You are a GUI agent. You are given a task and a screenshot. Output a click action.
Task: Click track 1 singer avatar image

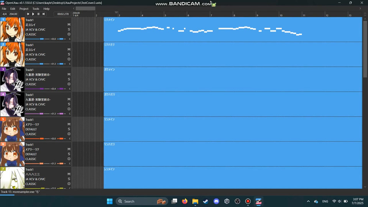click(x=12, y=30)
